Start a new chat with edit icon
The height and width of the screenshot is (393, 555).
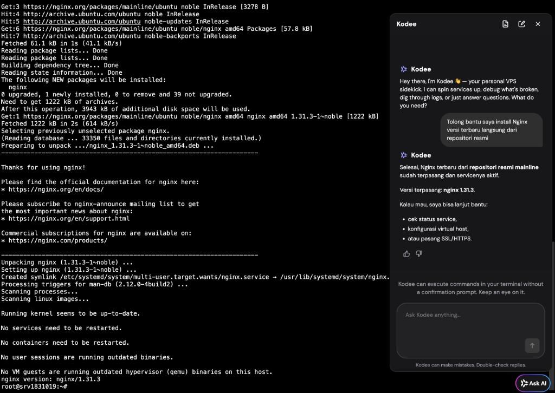coord(521,24)
